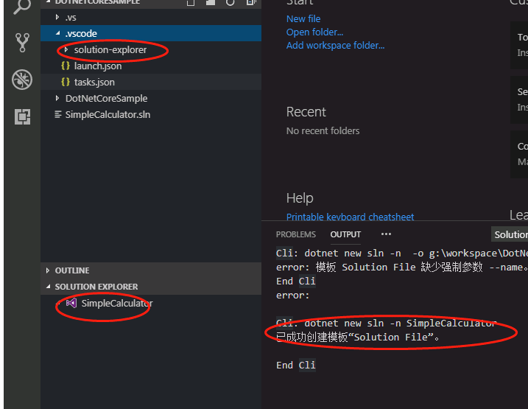Image resolution: width=528 pixels, height=409 pixels.
Task: Expand the .vs folder
Action: pyautogui.click(x=57, y=18)
